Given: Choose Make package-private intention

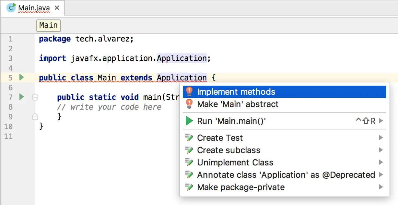Looking at the screenshot, I should point(284,187).
